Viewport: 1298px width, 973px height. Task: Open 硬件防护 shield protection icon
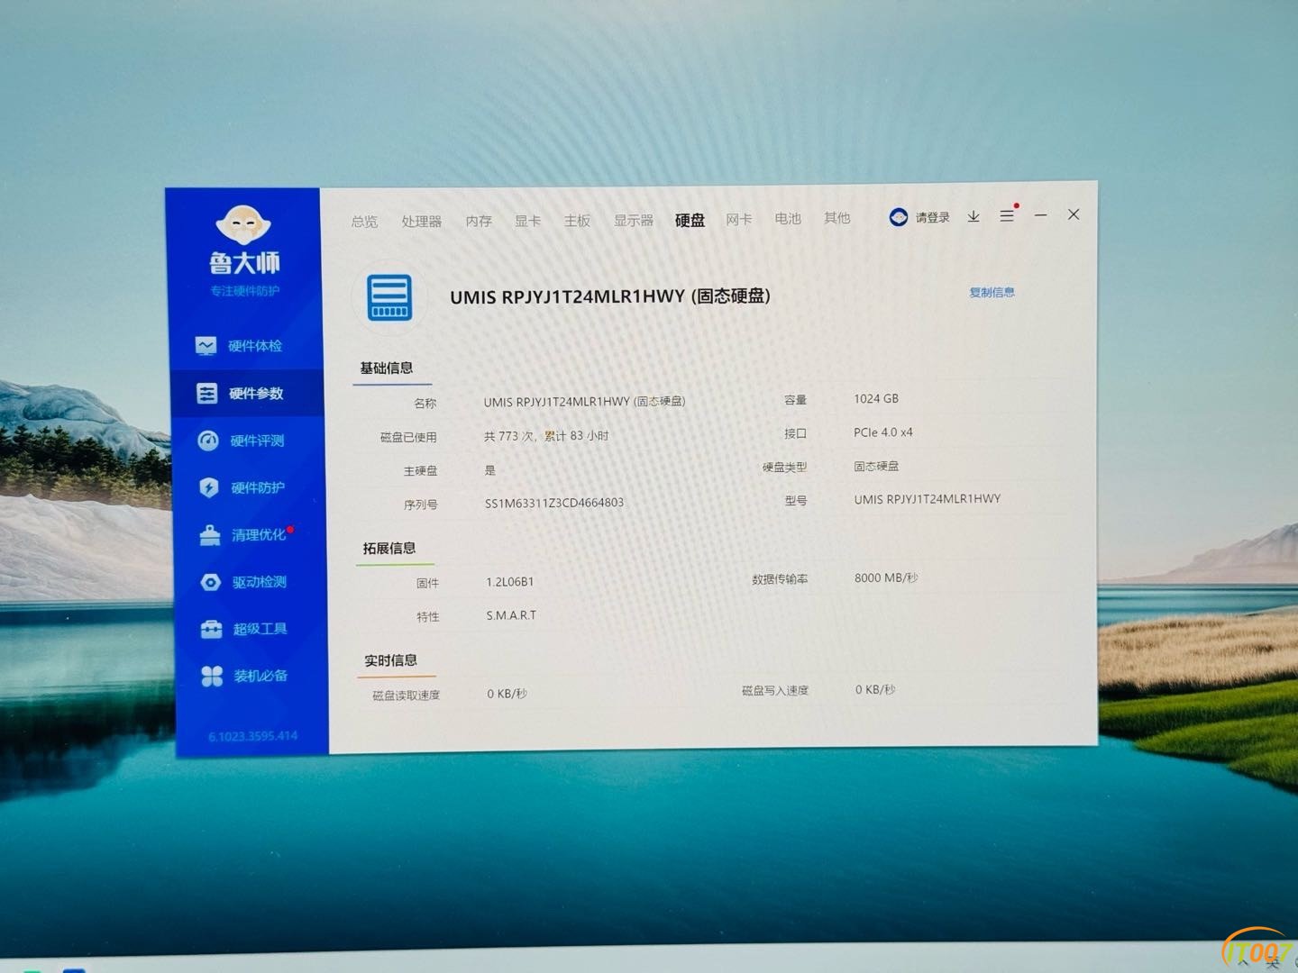(209, 487)
